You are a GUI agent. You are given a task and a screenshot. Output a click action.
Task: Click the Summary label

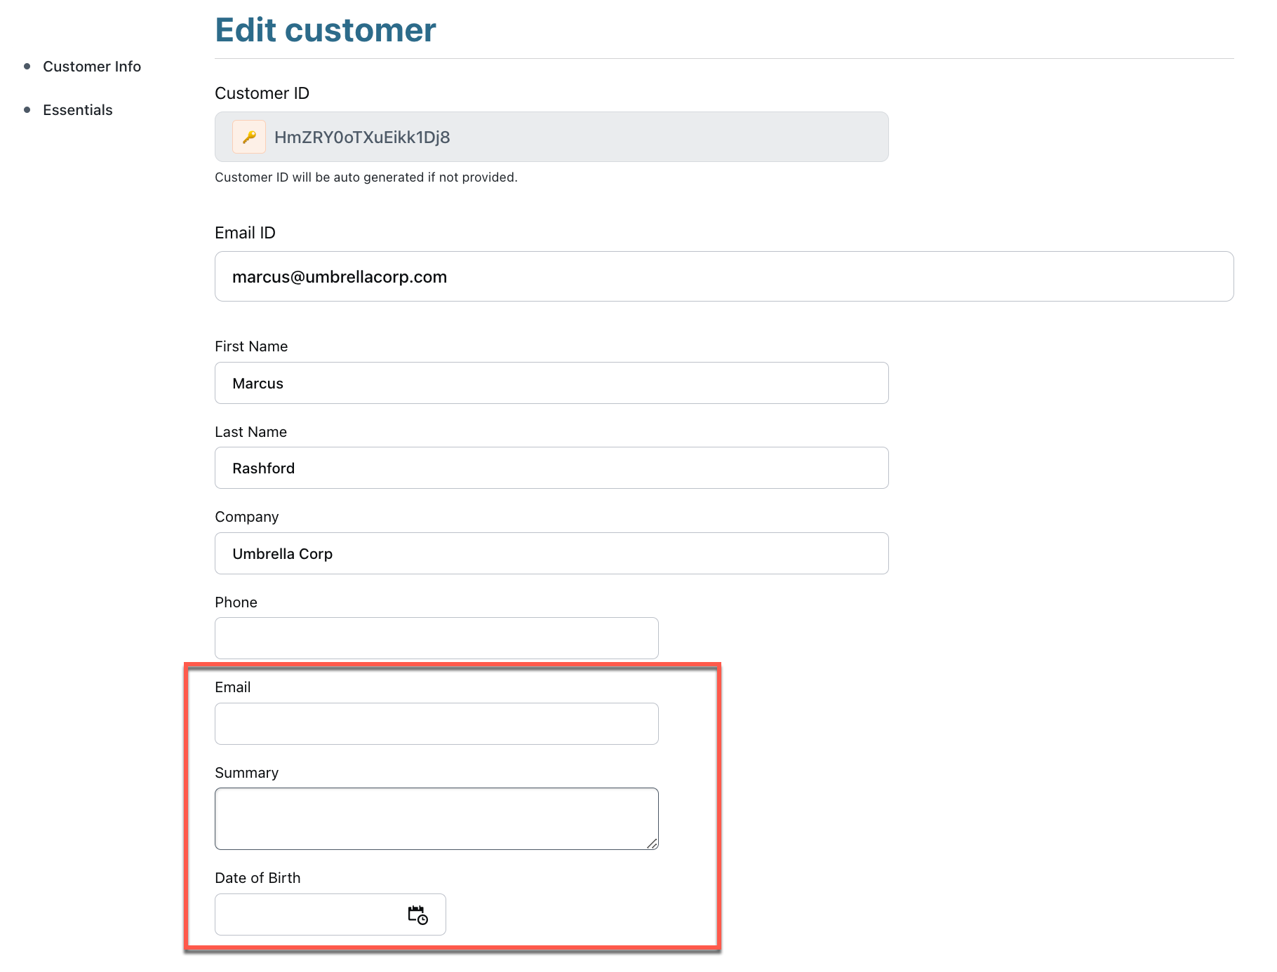point(246,773)
